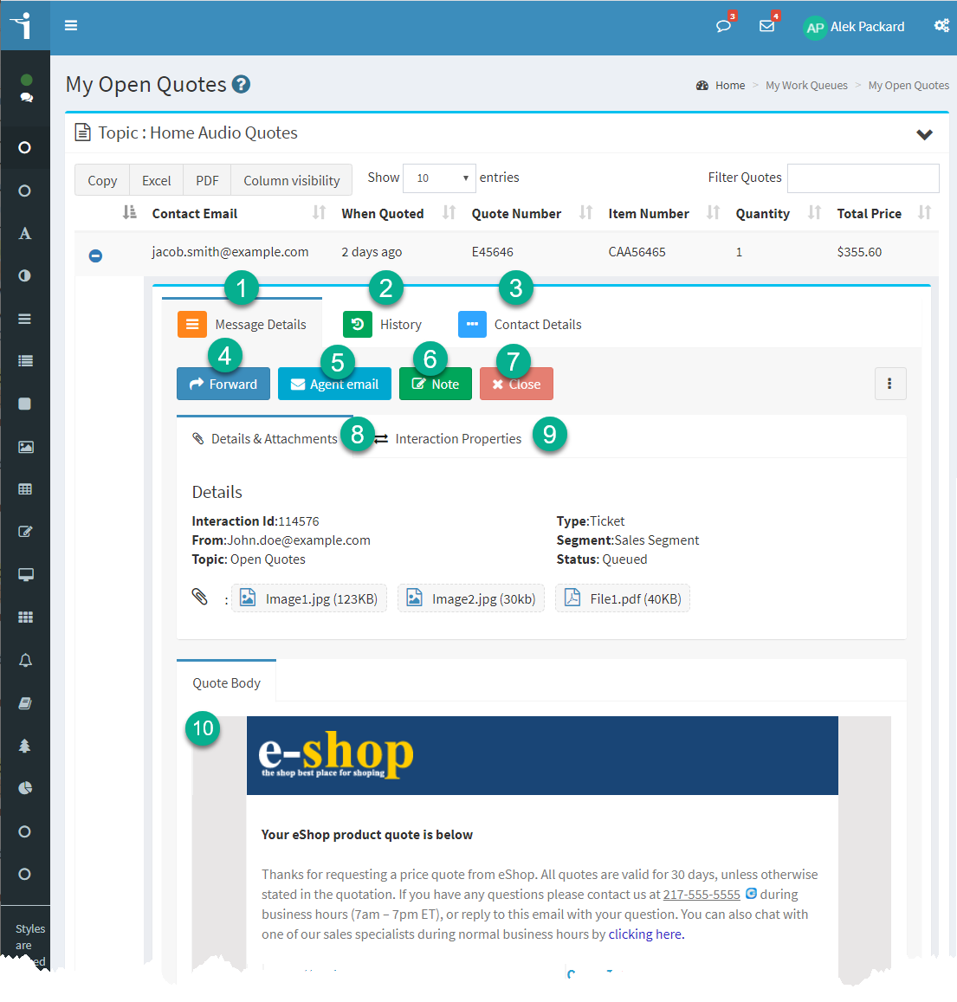Switch to the History tab
Viewport: 957px width, 1002px height.
click(x=383, y=325)
